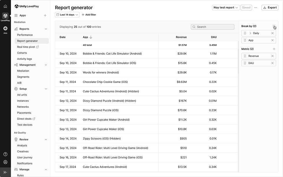
Task: Select Report generator menu item
Action: pos(31,41)
